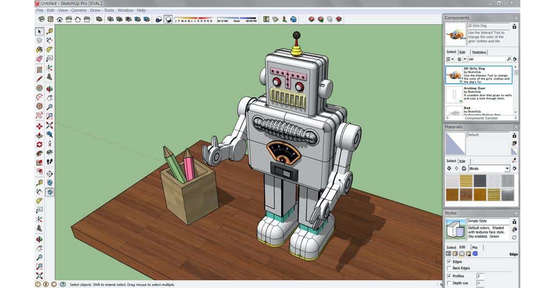Image resolution: width=555 pixels, height=288 pixels.
Task: Click the Back arrow in Materials panel
Action: 449,169
